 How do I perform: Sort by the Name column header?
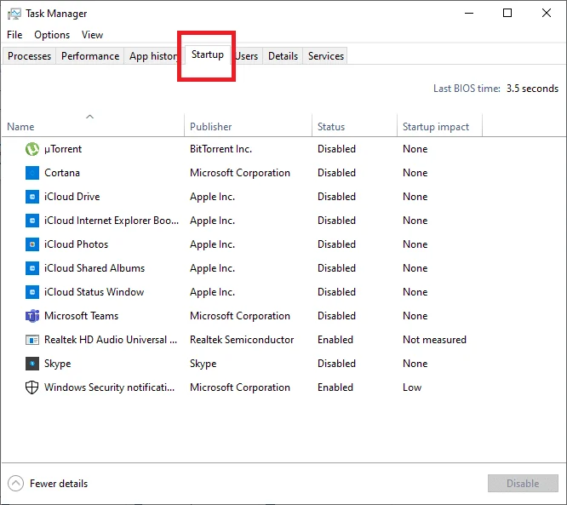click(x=94, y=127)
